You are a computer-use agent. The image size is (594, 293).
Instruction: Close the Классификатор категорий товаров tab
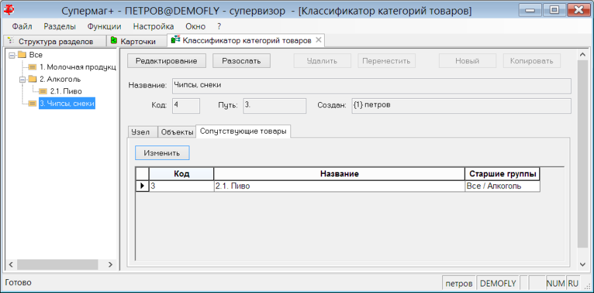(x=319, y=40)
